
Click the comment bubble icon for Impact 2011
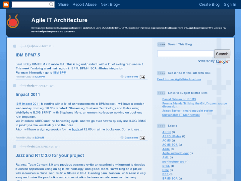(x=122, y=137)
